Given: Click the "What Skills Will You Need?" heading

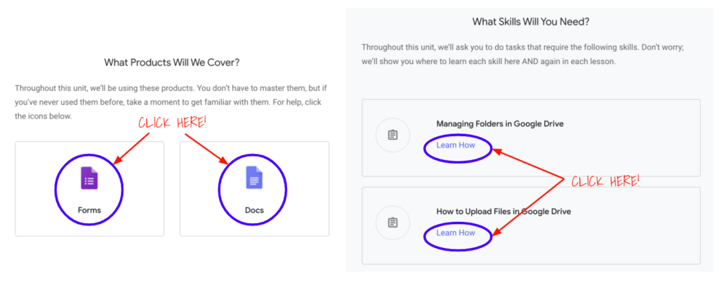Looking at the screenshot, I should point(531,22).
